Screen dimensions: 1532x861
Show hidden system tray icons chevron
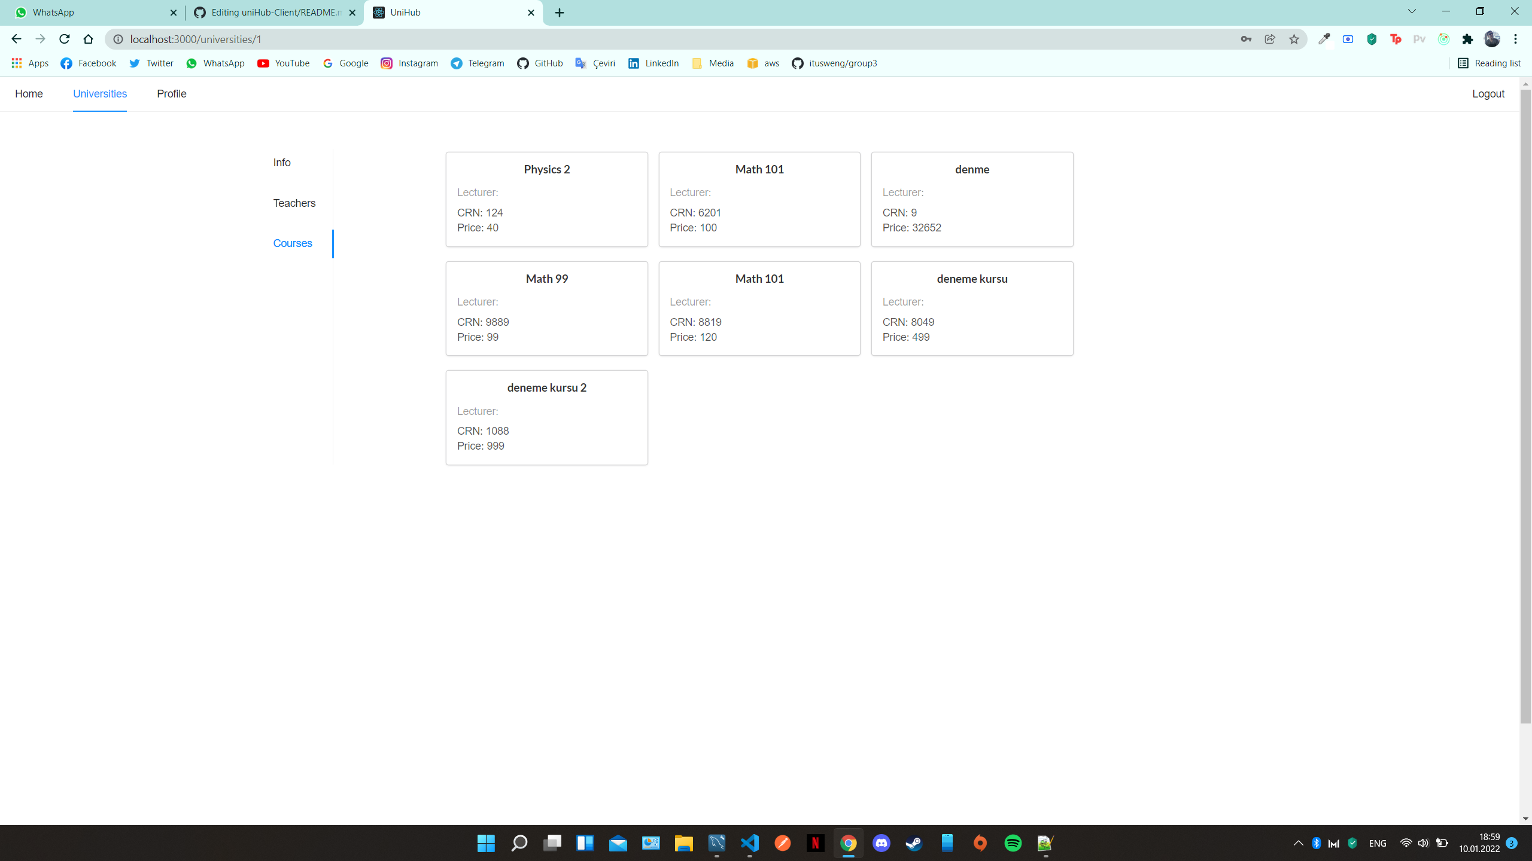click(1298, 843)
